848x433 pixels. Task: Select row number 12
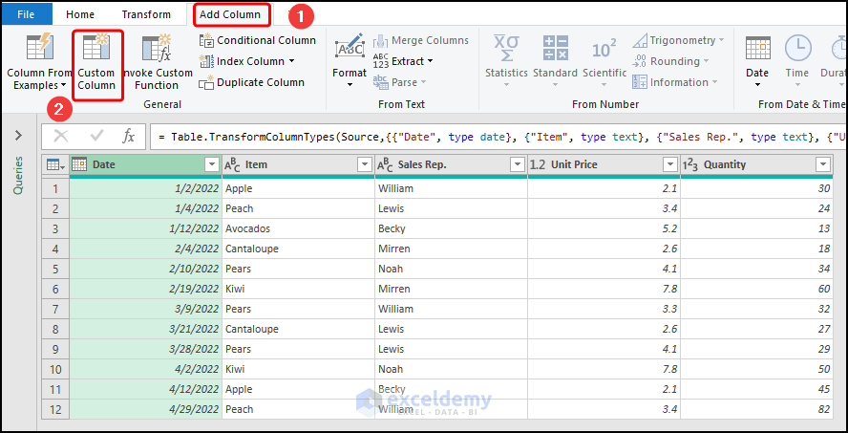point(55,409)
